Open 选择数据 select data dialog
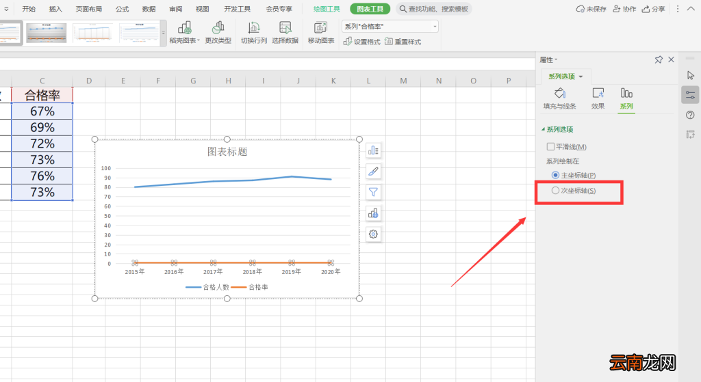701x382 pixels. click(x=285, y=33)
